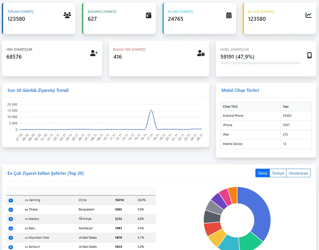Click the iPhone row in device table
This screenshot has height=250, width=319.
(x=266, y=125)
